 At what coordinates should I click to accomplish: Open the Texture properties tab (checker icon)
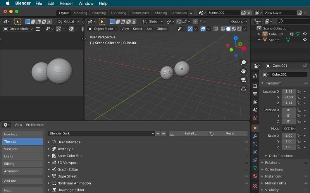pos(255,186)
